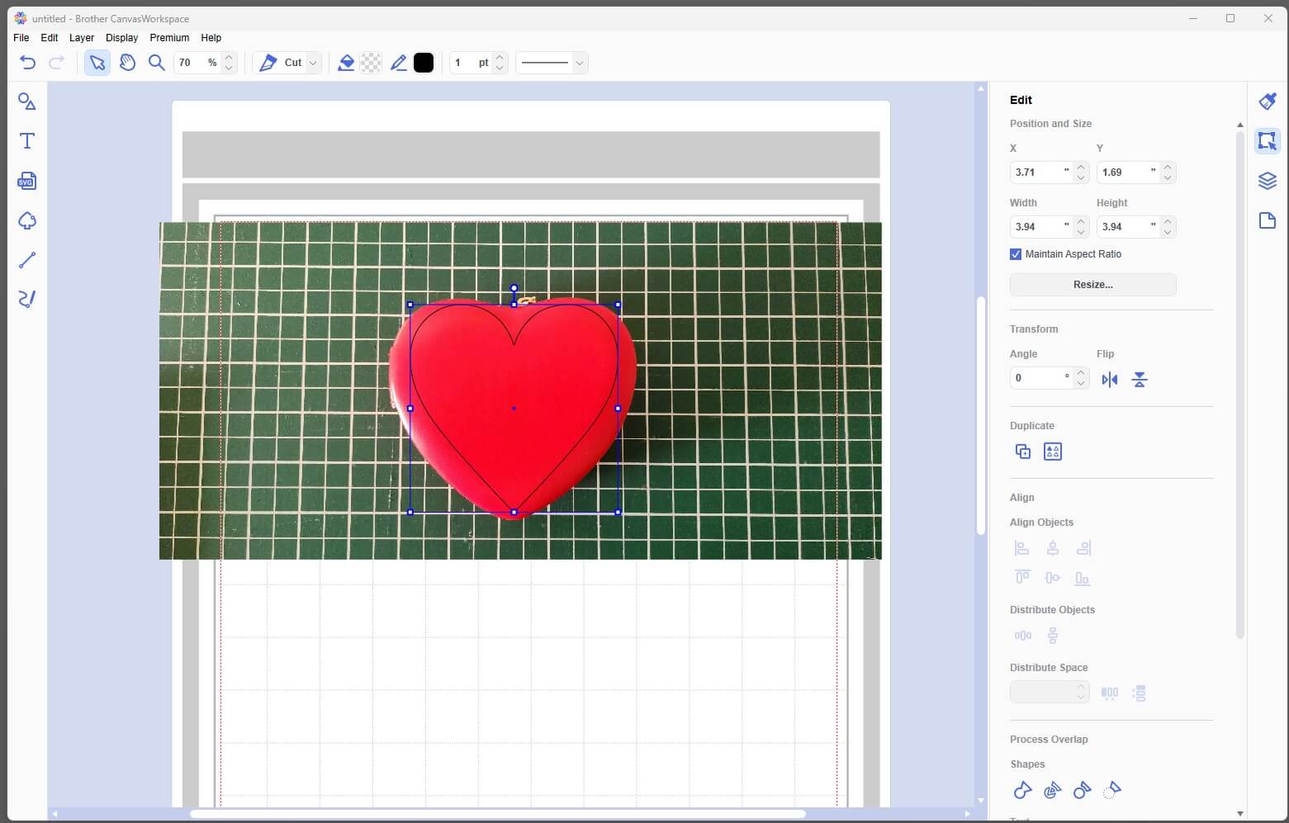Click the Width input field

tap(1040, 227)
